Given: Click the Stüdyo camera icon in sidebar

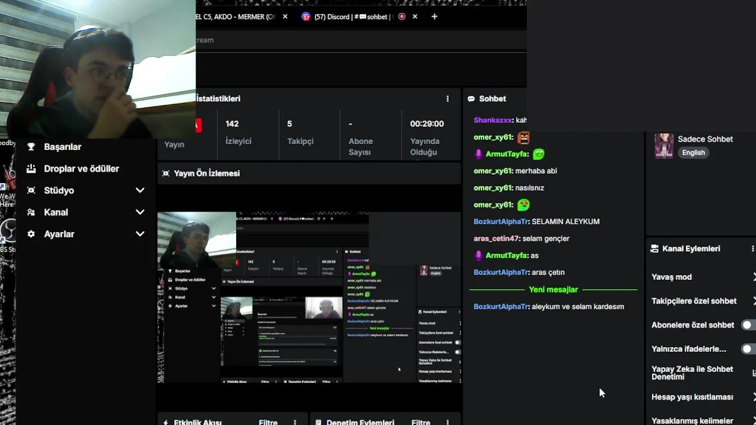Looking at the screenshot, I should coord(31,190).
